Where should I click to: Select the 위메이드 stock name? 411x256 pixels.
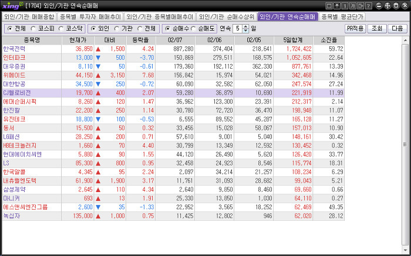[14, 76]
